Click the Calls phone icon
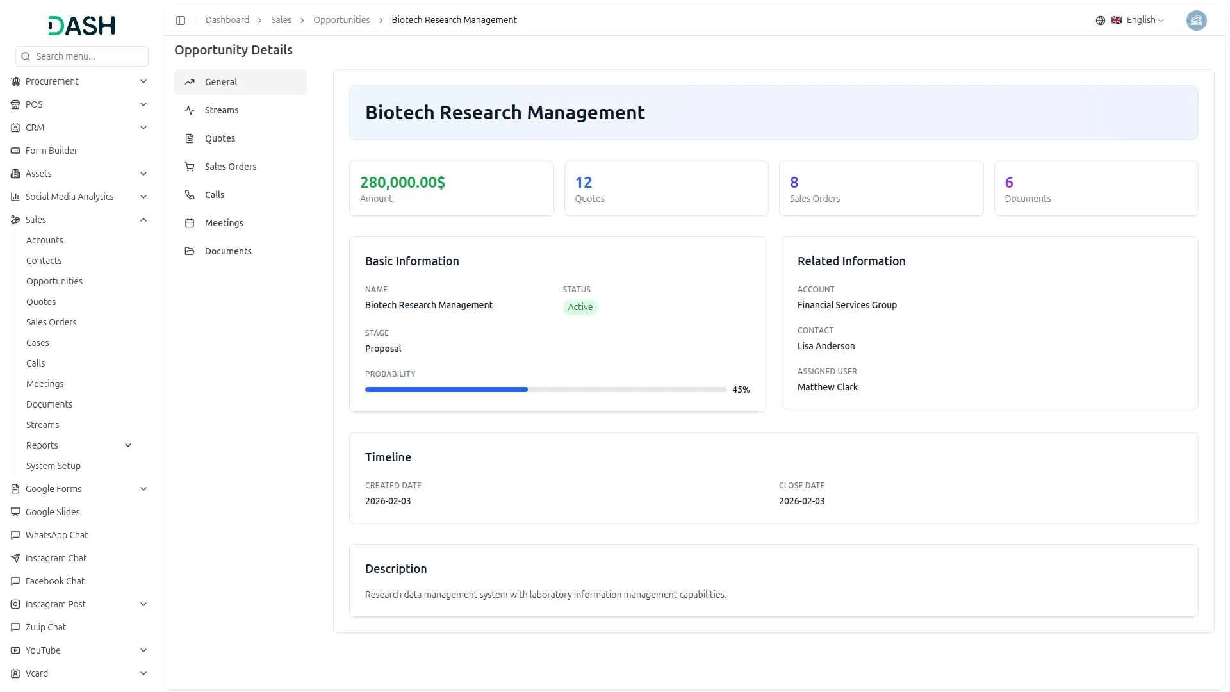The height and width of the screenshot is (692, 1230). click(190, 195)
